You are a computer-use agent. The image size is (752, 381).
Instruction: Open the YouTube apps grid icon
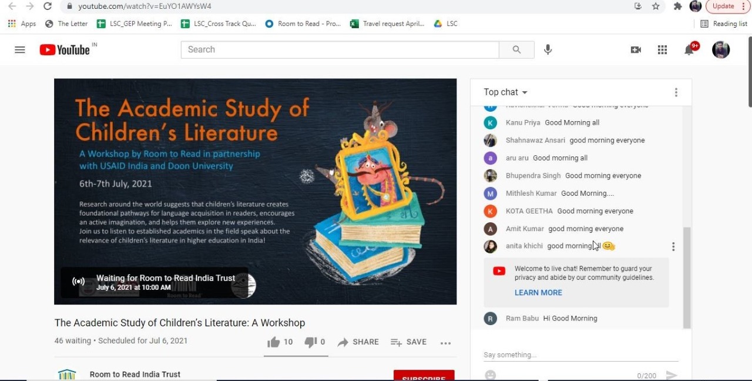(x=662, y=49)
